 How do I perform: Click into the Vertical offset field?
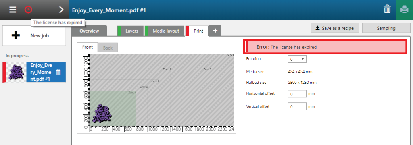coord(297,107)
